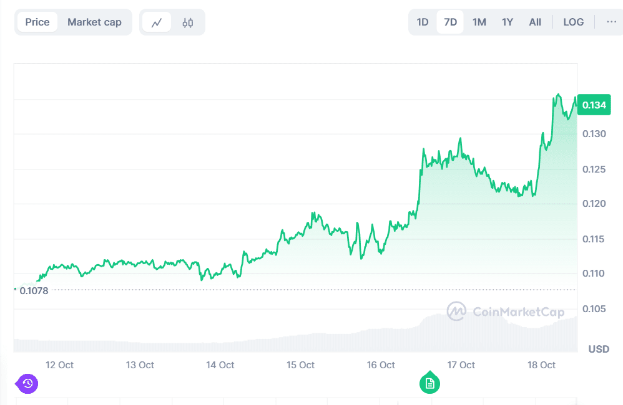Open the purple history clock icon
Screen dimensions: 623x405
(x=26, y=384)
